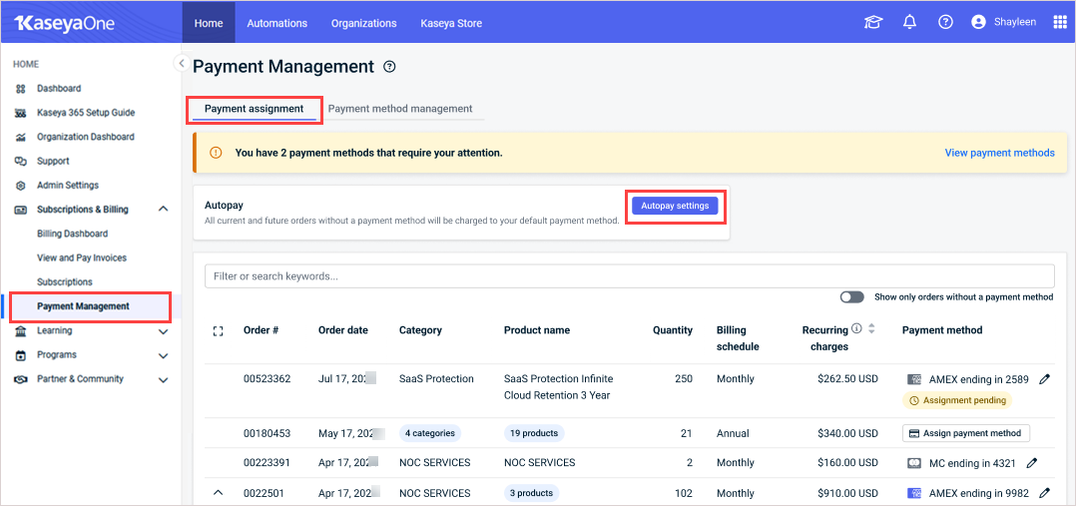
Task: Open Subscriptions in sidebar
Action: [x=65, y=282]
